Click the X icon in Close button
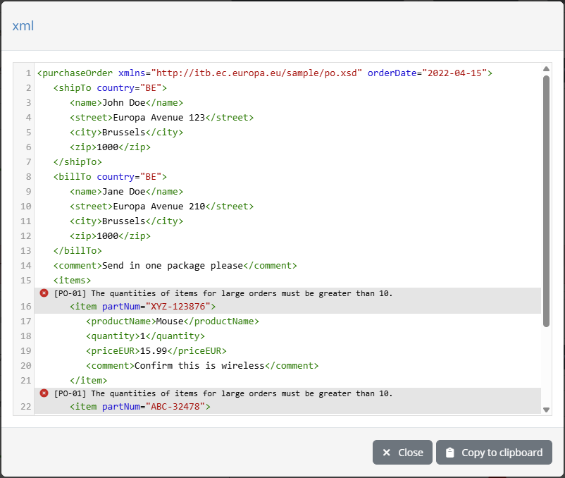 pyautogui.click(x=386, y=453)
